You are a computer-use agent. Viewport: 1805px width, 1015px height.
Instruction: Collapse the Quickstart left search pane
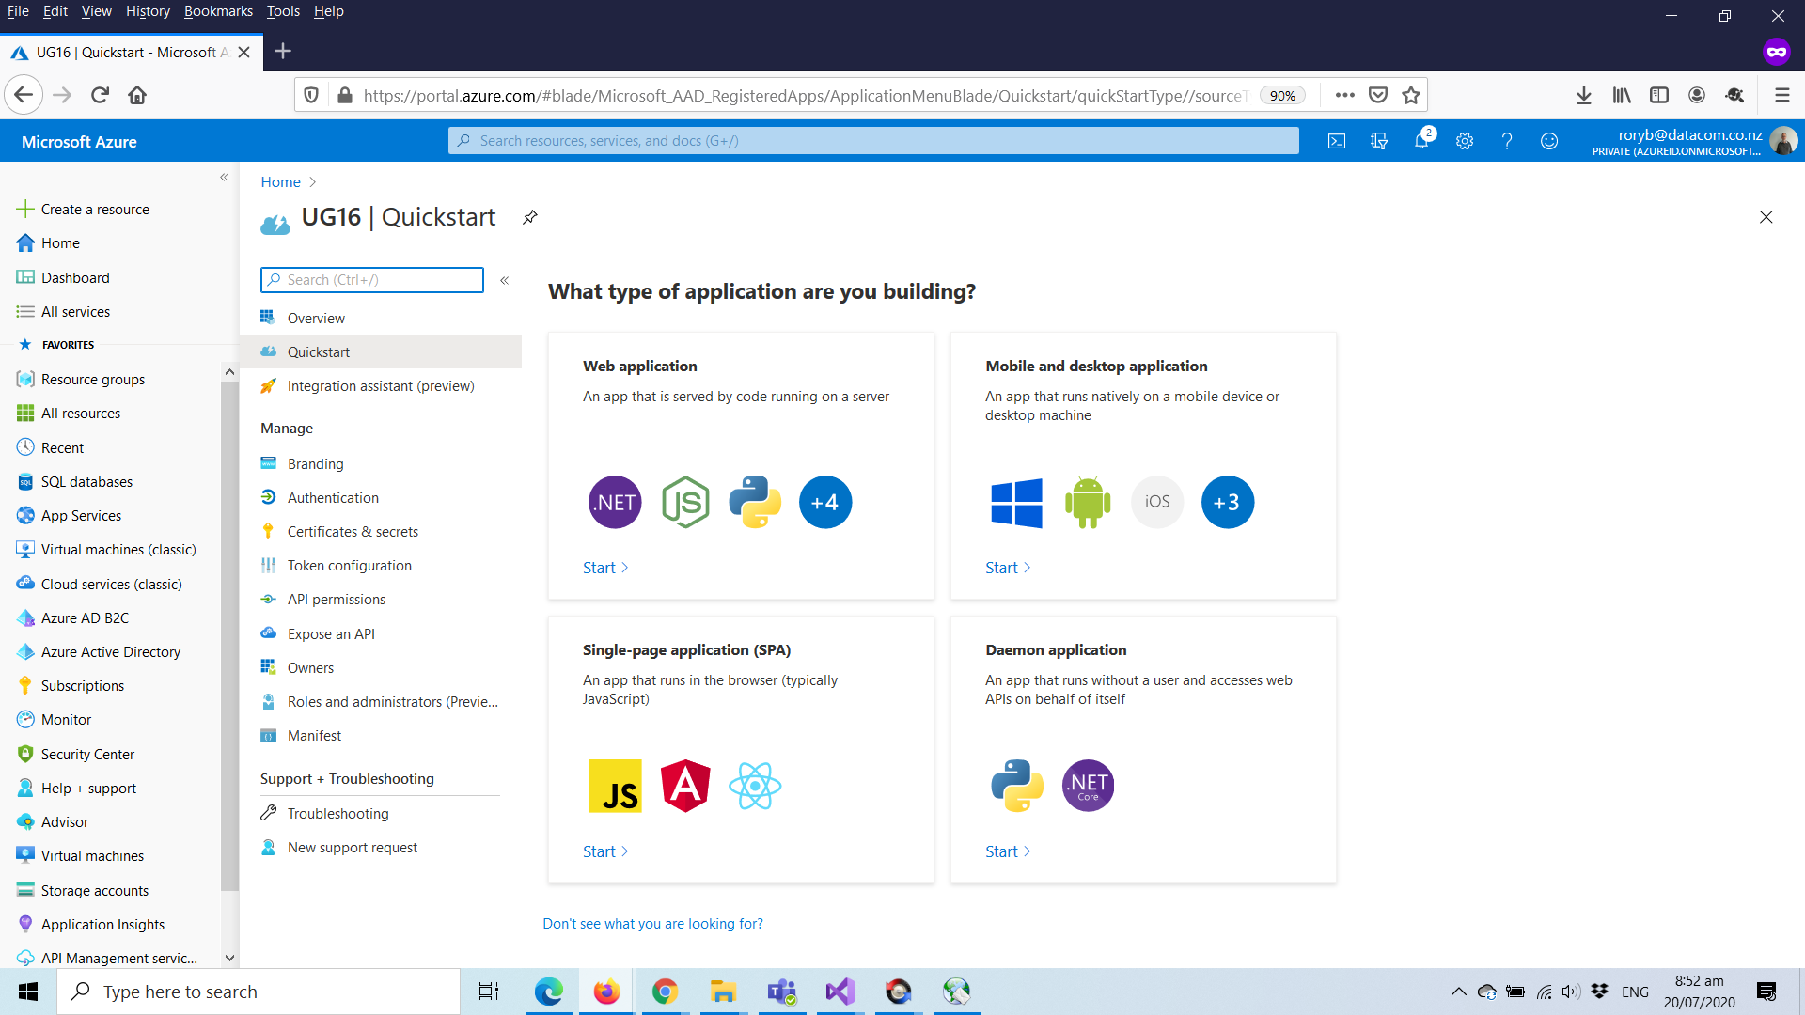[x=505, y=280]
